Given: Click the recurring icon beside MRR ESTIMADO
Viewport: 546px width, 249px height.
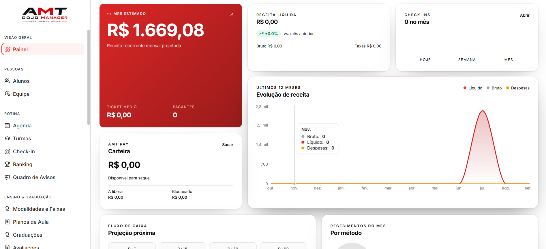Looking at the screenshot, I should [109, 14].
